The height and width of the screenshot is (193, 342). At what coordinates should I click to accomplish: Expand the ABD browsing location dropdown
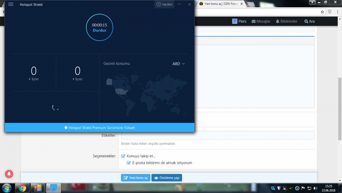[179, 64]
